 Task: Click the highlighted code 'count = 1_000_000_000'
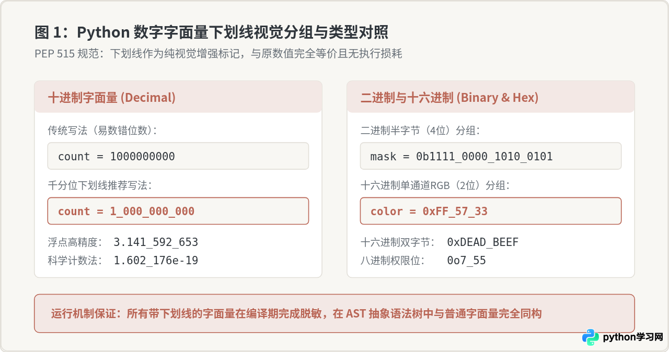tap(178, 211)
